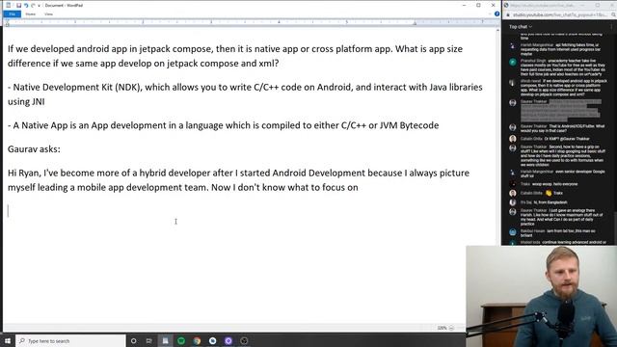Image resolution: width=617 pixels, height=347 pixels.
Task: Click the 'Type here to search' taskbar box
Action: [70, 340]
